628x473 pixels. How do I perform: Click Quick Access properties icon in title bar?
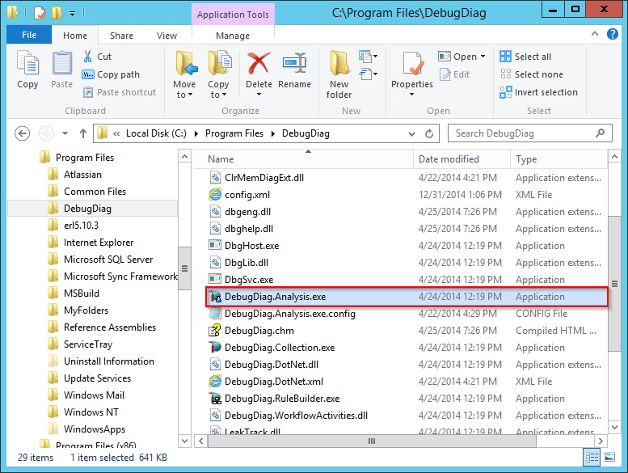[x=40, y=13]
